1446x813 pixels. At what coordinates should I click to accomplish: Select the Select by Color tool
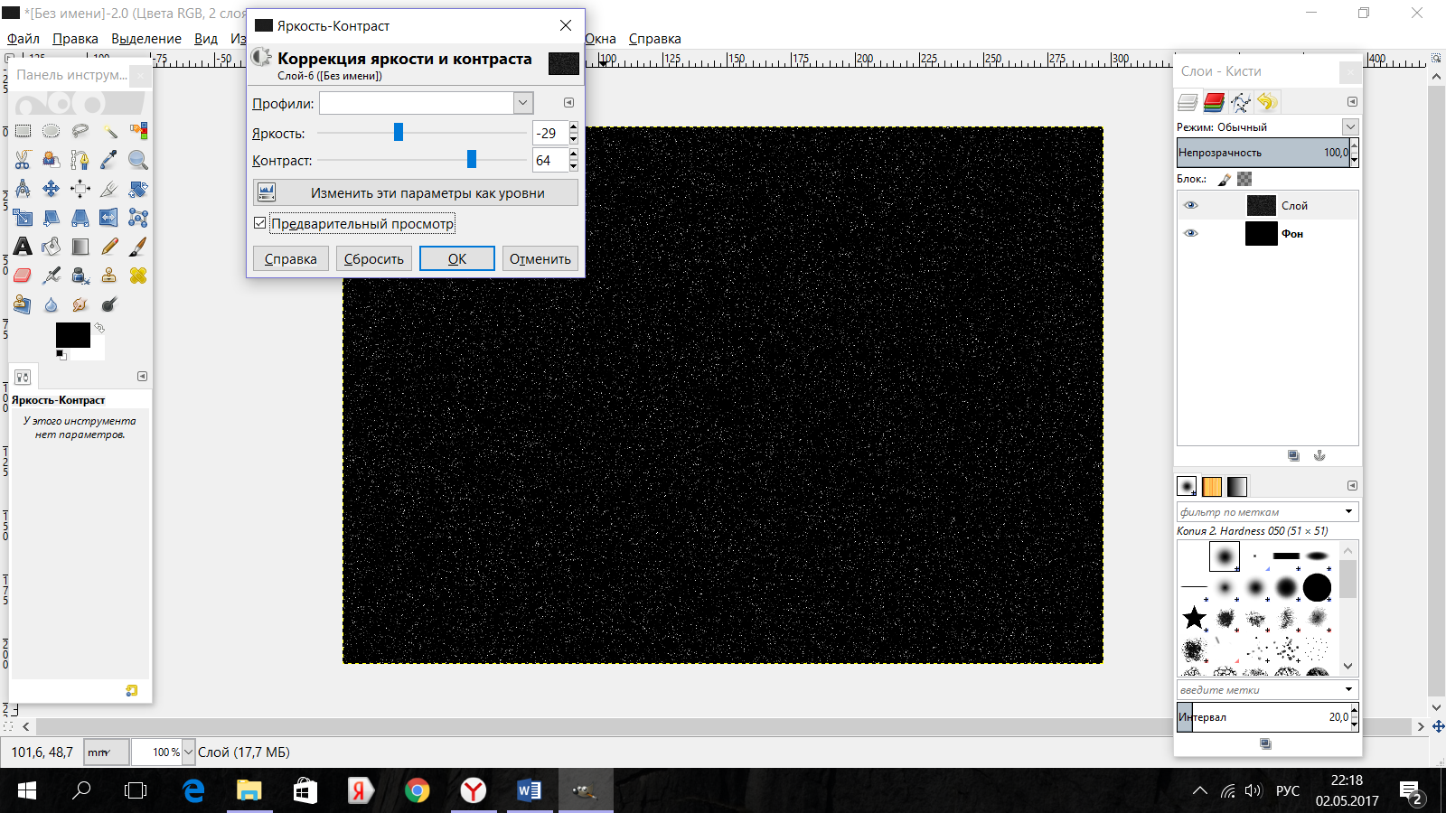pos(138,131)
